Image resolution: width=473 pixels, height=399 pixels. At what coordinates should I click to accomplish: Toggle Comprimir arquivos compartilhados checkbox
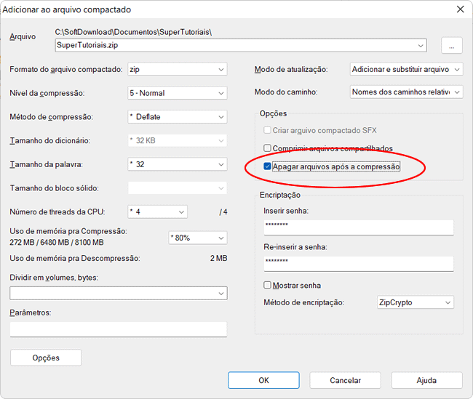click(268, 148)
